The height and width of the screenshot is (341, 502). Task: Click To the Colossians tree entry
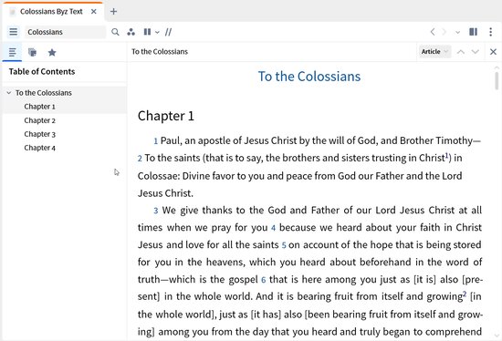tap(44, 93)
